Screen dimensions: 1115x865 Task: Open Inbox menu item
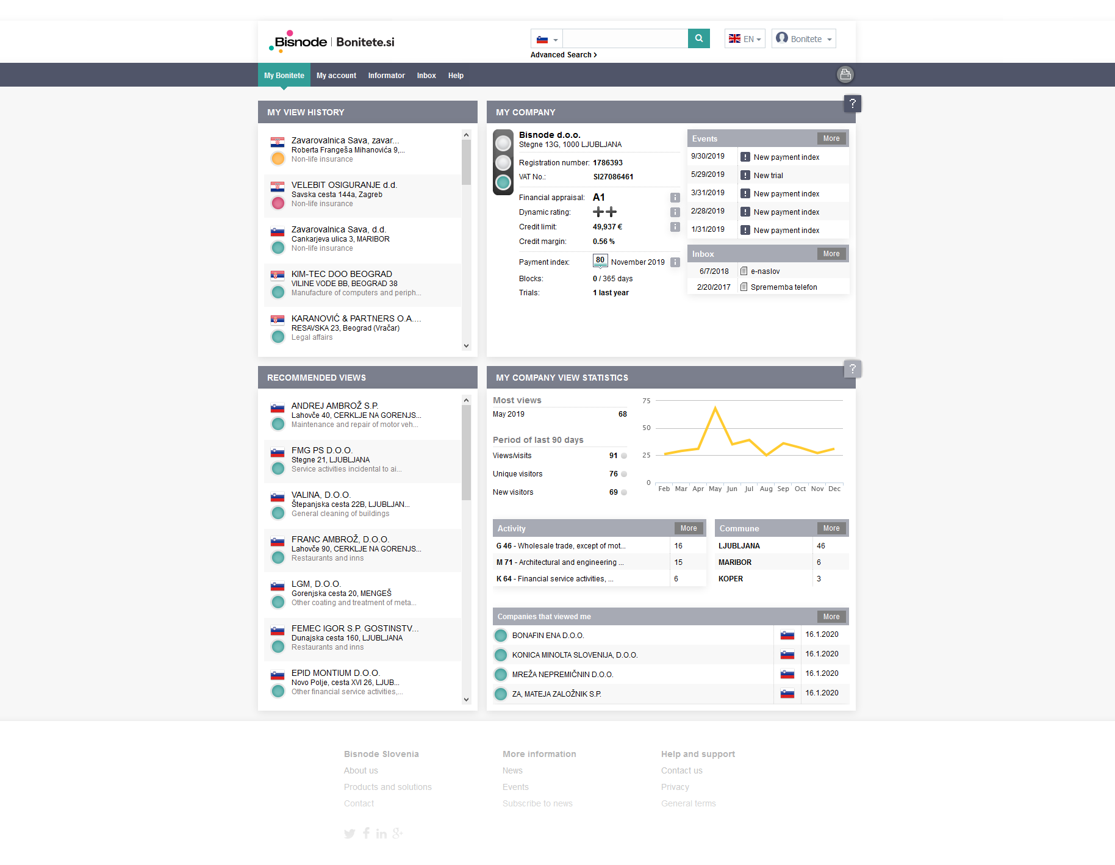pyautogui.click(x=426, y=76)
